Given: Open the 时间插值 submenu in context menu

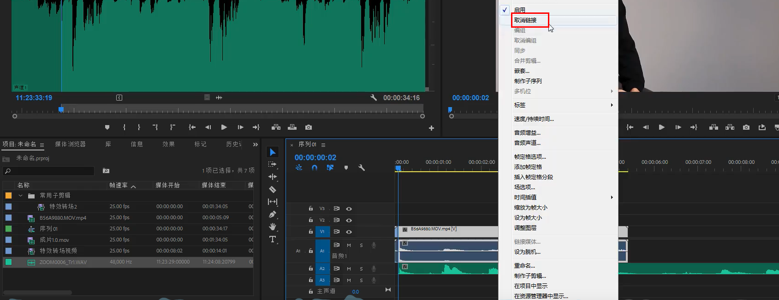Looking at the screenshot, I should 558,198.
